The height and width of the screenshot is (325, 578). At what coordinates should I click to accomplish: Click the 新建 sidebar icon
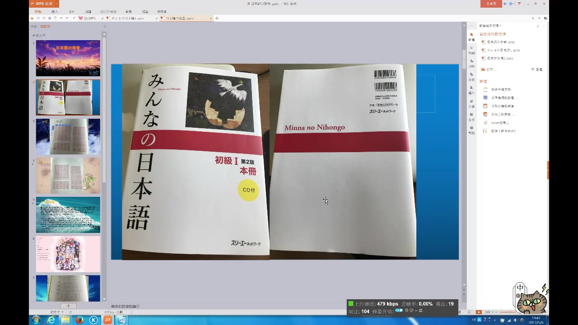(471, 37)
